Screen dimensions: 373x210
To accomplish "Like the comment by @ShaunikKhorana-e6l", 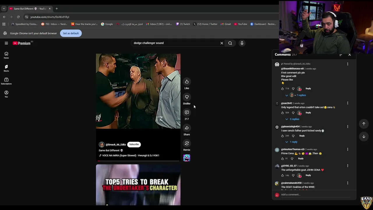I will (282, 89).
